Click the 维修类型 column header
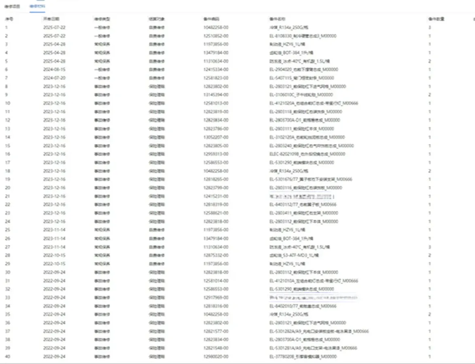The height and width of the screenshot is (364, 475). pyautogui.click(x=102, y=19)
